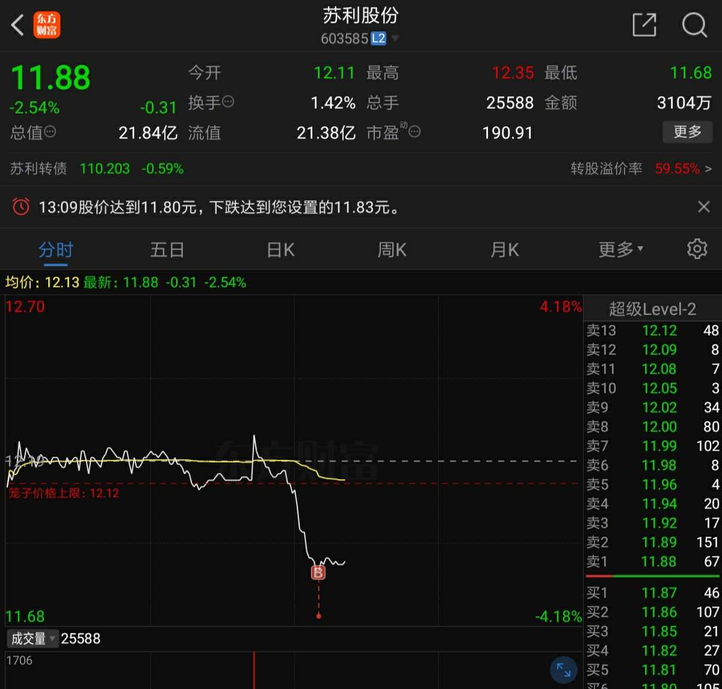Tap the back arrow icon

pyautogui.click(x=17, y=25)
